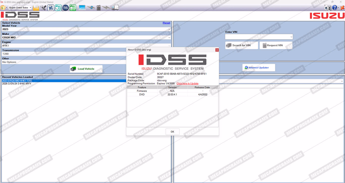Open the wrench and screwdriver utilities icon
The width and height of the screenshot is (345, 183).
[43, 8]
